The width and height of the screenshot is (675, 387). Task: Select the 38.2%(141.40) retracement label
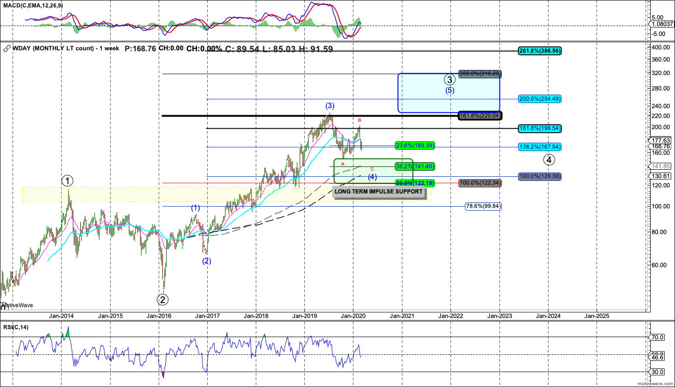415,166
